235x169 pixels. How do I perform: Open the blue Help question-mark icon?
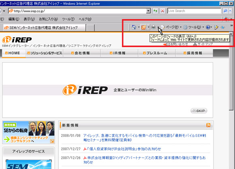[x=208, y=27]
